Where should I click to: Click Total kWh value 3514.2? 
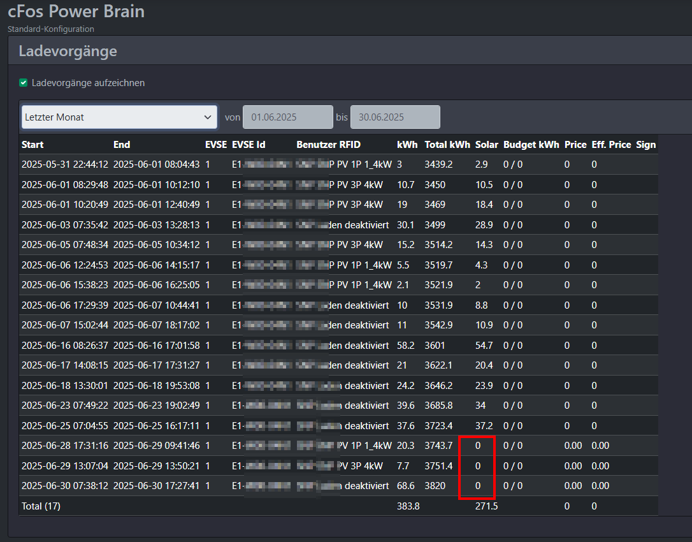(438, 245)
